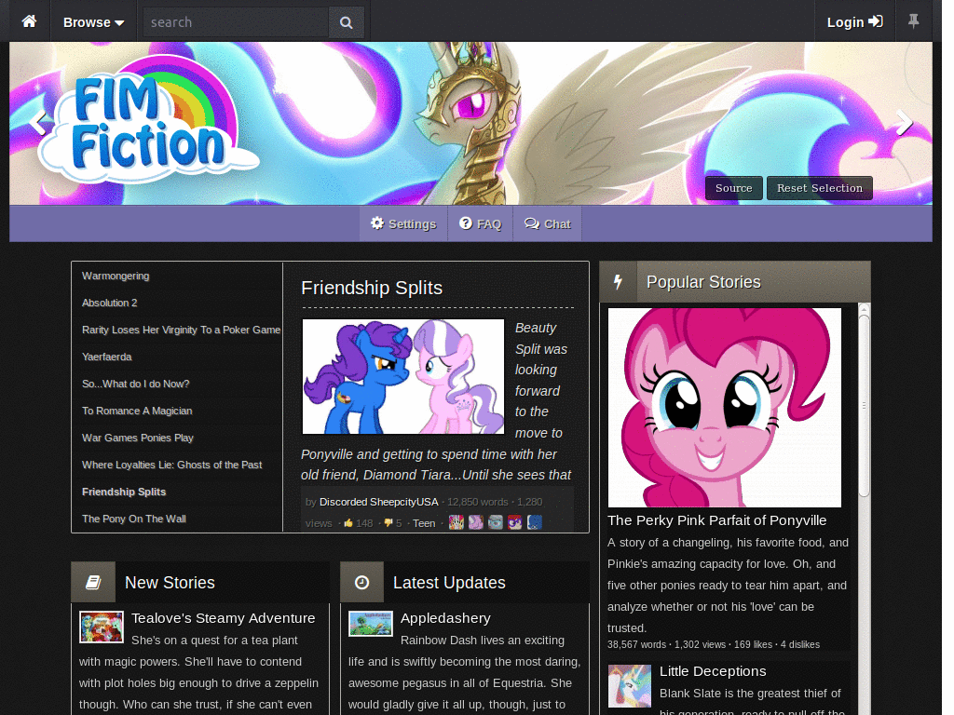Viewport: 954px width, 715px height.
Task: Open the Settings tab
Action: [x=403, y=223]
